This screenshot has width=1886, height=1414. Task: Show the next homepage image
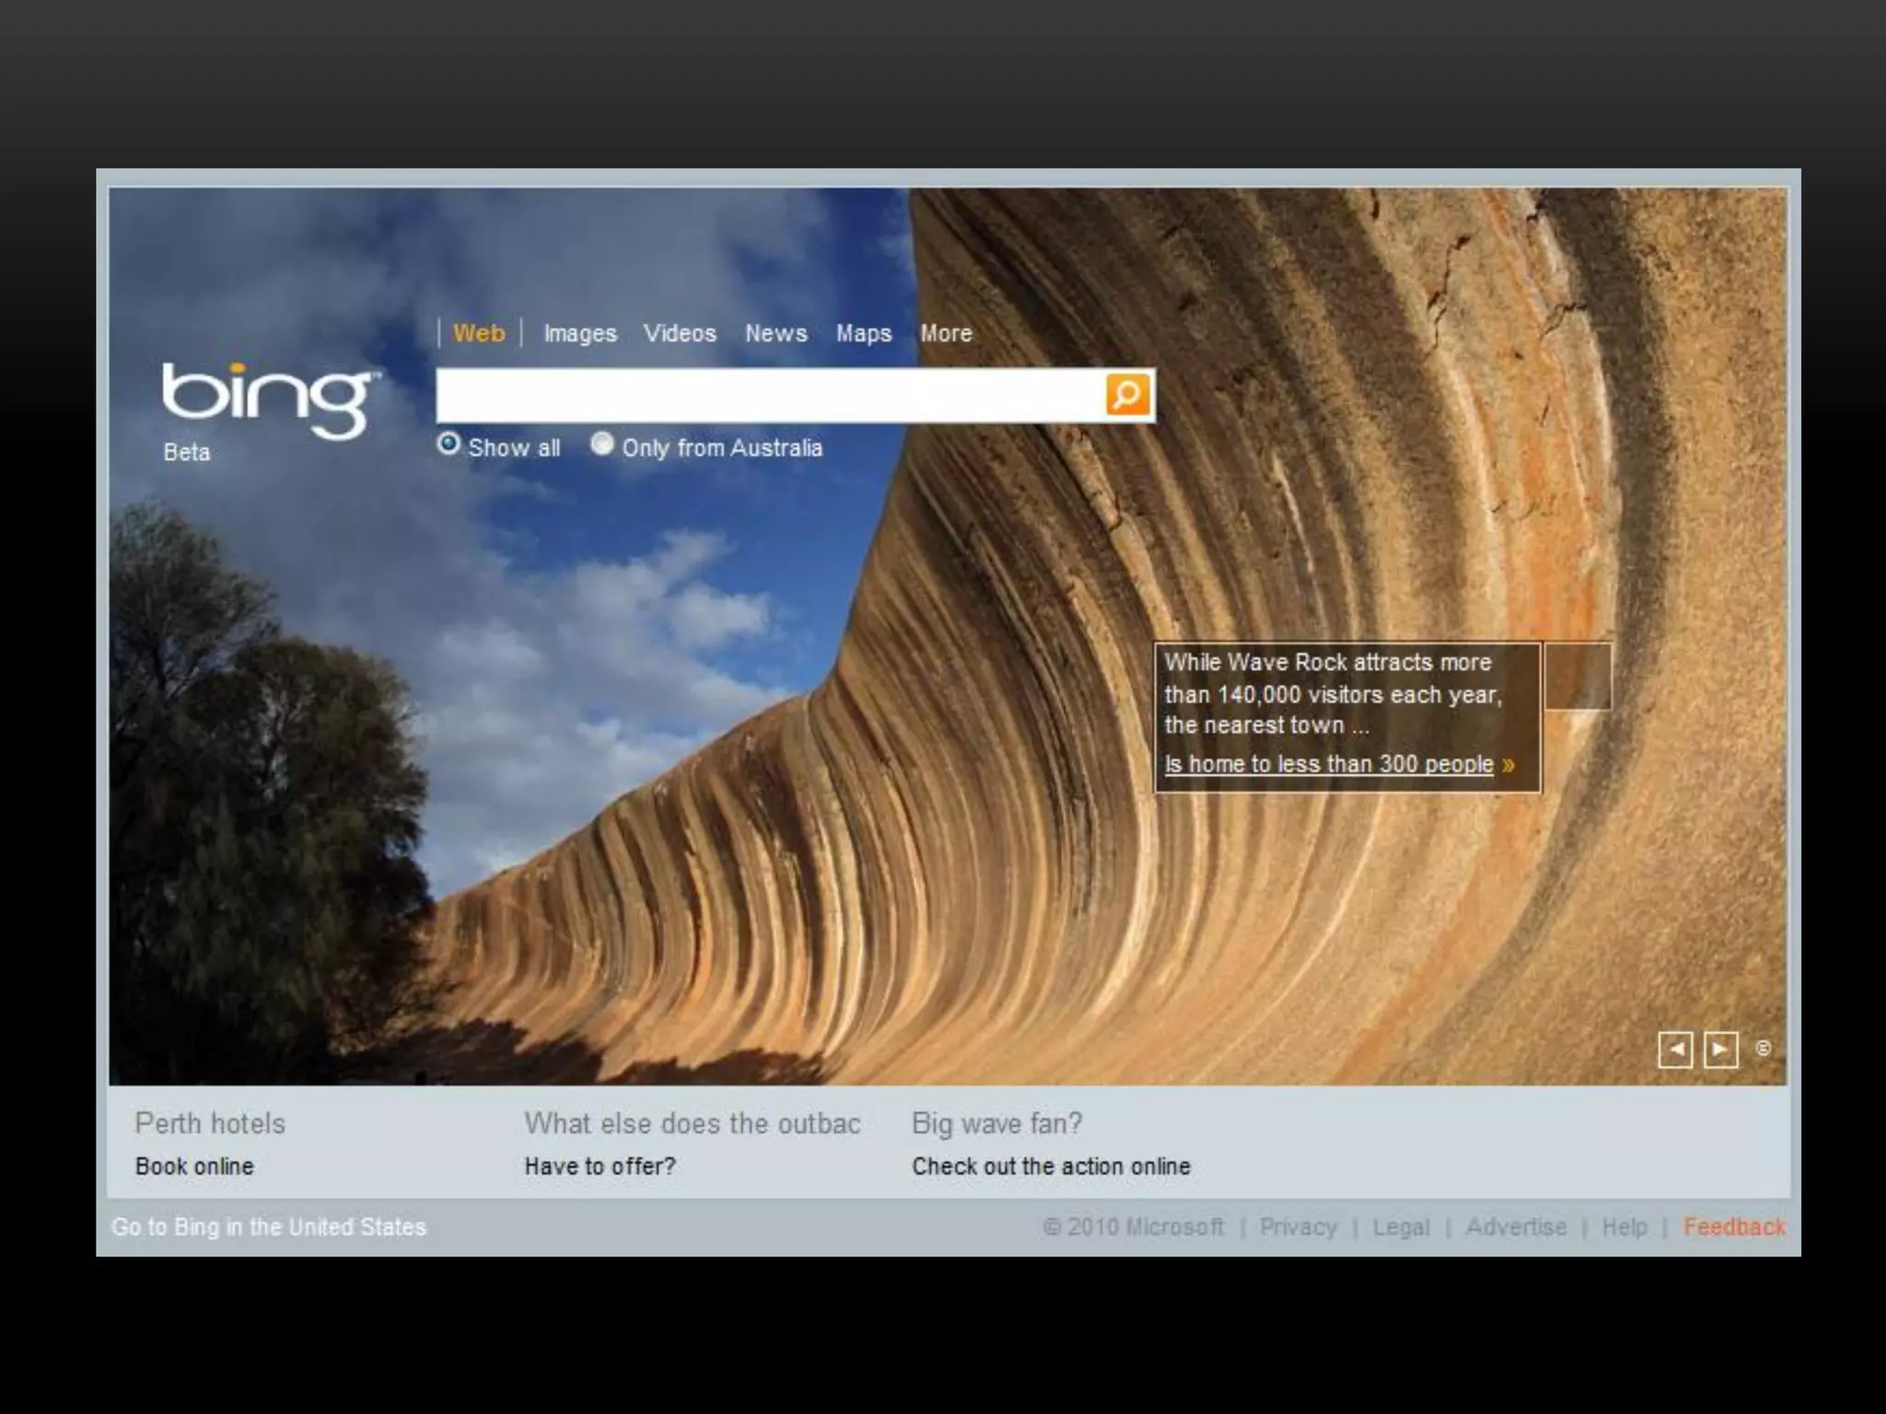pyautogui.click(x=1720, y=1049)
